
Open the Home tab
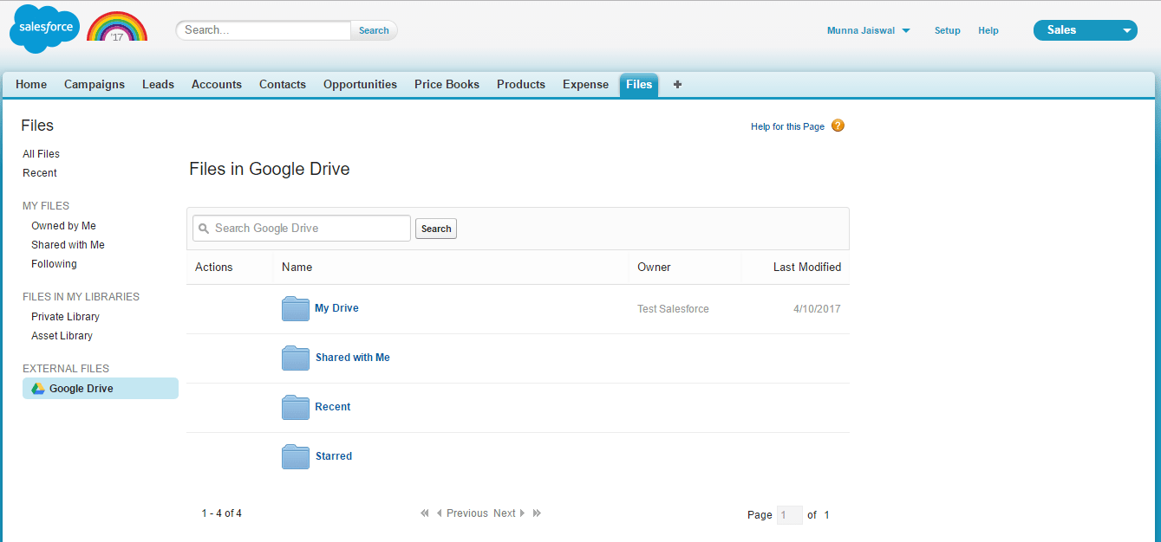tap(31, 84)
